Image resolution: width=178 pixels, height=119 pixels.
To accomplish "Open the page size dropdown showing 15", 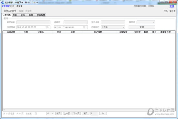I will [53, 113].
